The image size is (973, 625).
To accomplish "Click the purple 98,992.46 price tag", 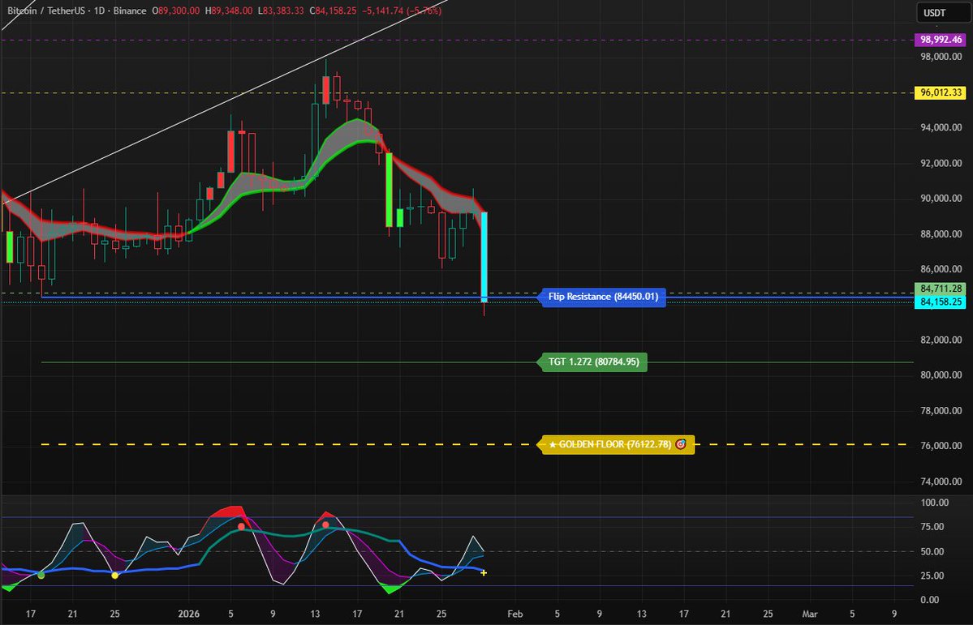I will tap(941, 40).
